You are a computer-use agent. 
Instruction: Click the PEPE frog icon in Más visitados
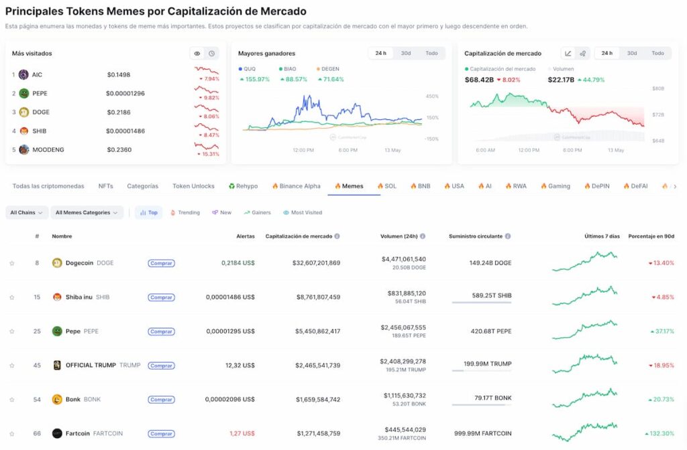23,93
